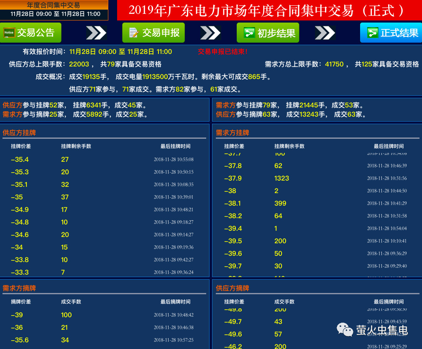This screenshot has width=422, height=349.
Task: Click the chevron arrows after 交易公告
Action: pos(96,33)
